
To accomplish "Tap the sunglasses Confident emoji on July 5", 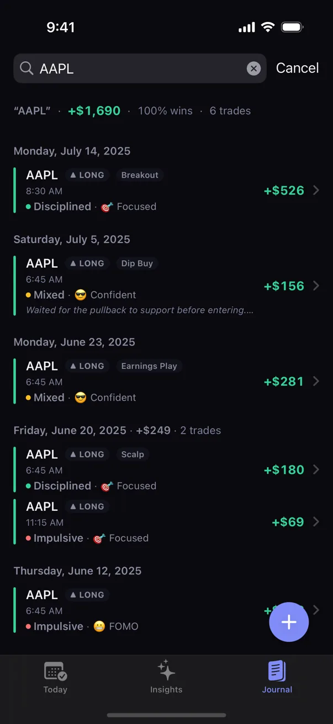I will tap(81, 295).
